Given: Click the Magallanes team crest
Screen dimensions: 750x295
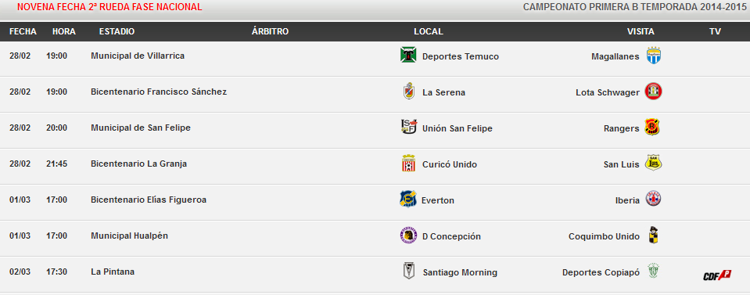Looking at the screenshot, I should coord(653,56).
